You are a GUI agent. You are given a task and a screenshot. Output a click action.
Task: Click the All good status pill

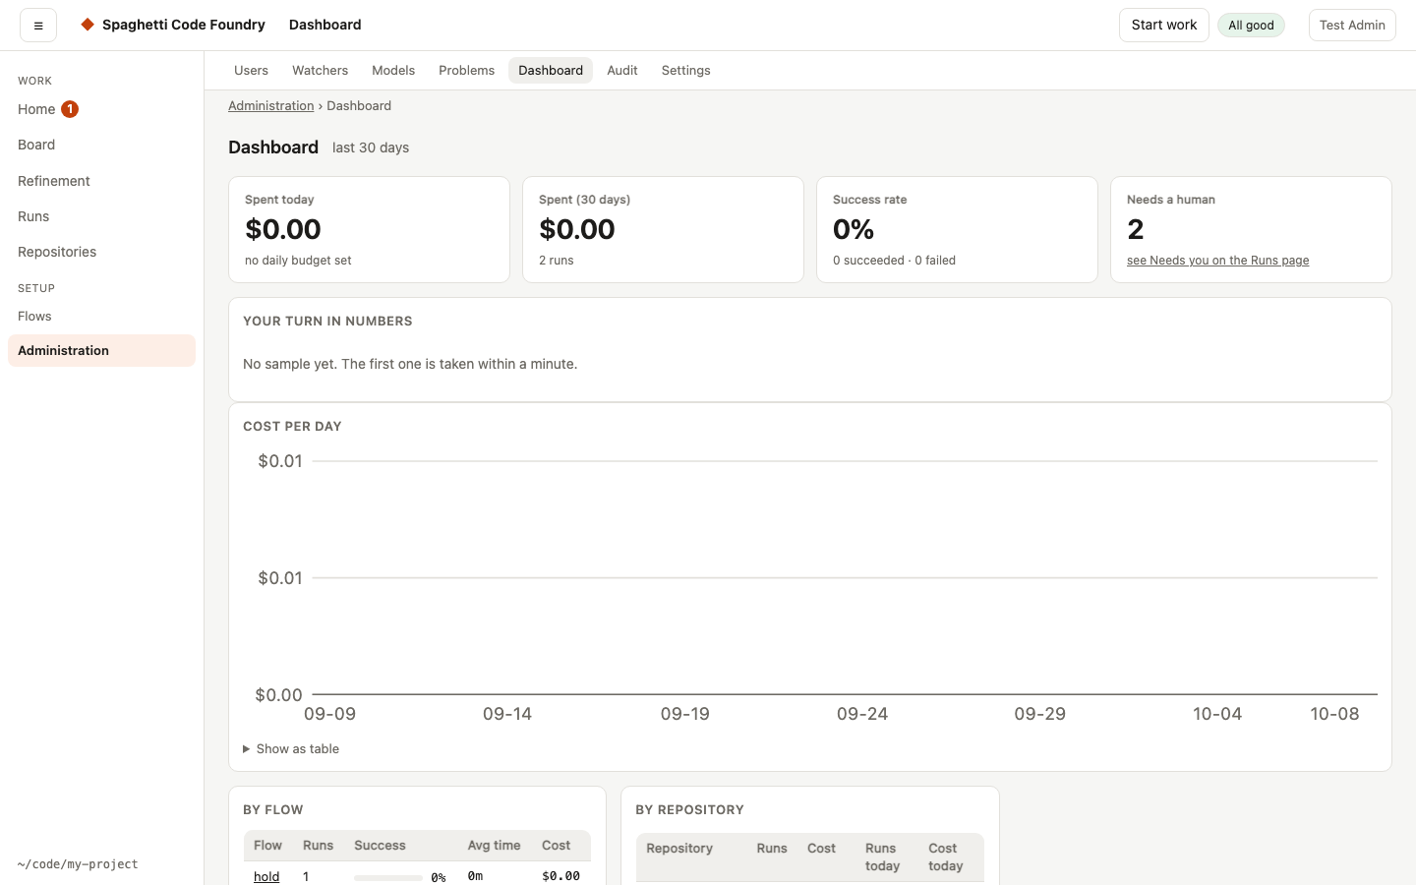tap(1251, 26)
